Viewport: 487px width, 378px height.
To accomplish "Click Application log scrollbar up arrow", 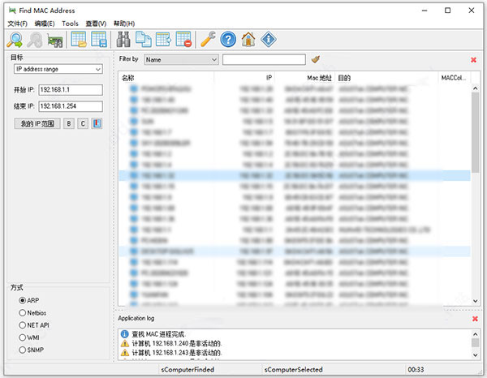I will [x=475, y=334].
